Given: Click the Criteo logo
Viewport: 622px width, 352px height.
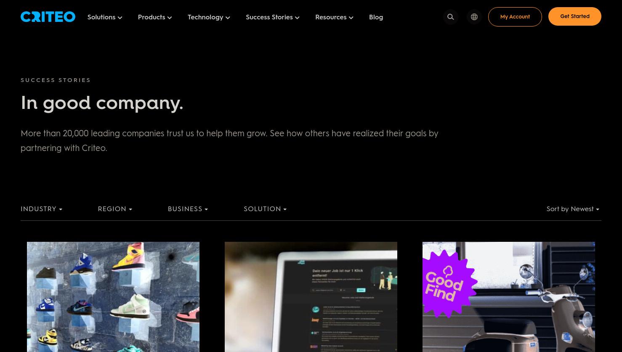Looking at the screenshot, I should (48, 17).
